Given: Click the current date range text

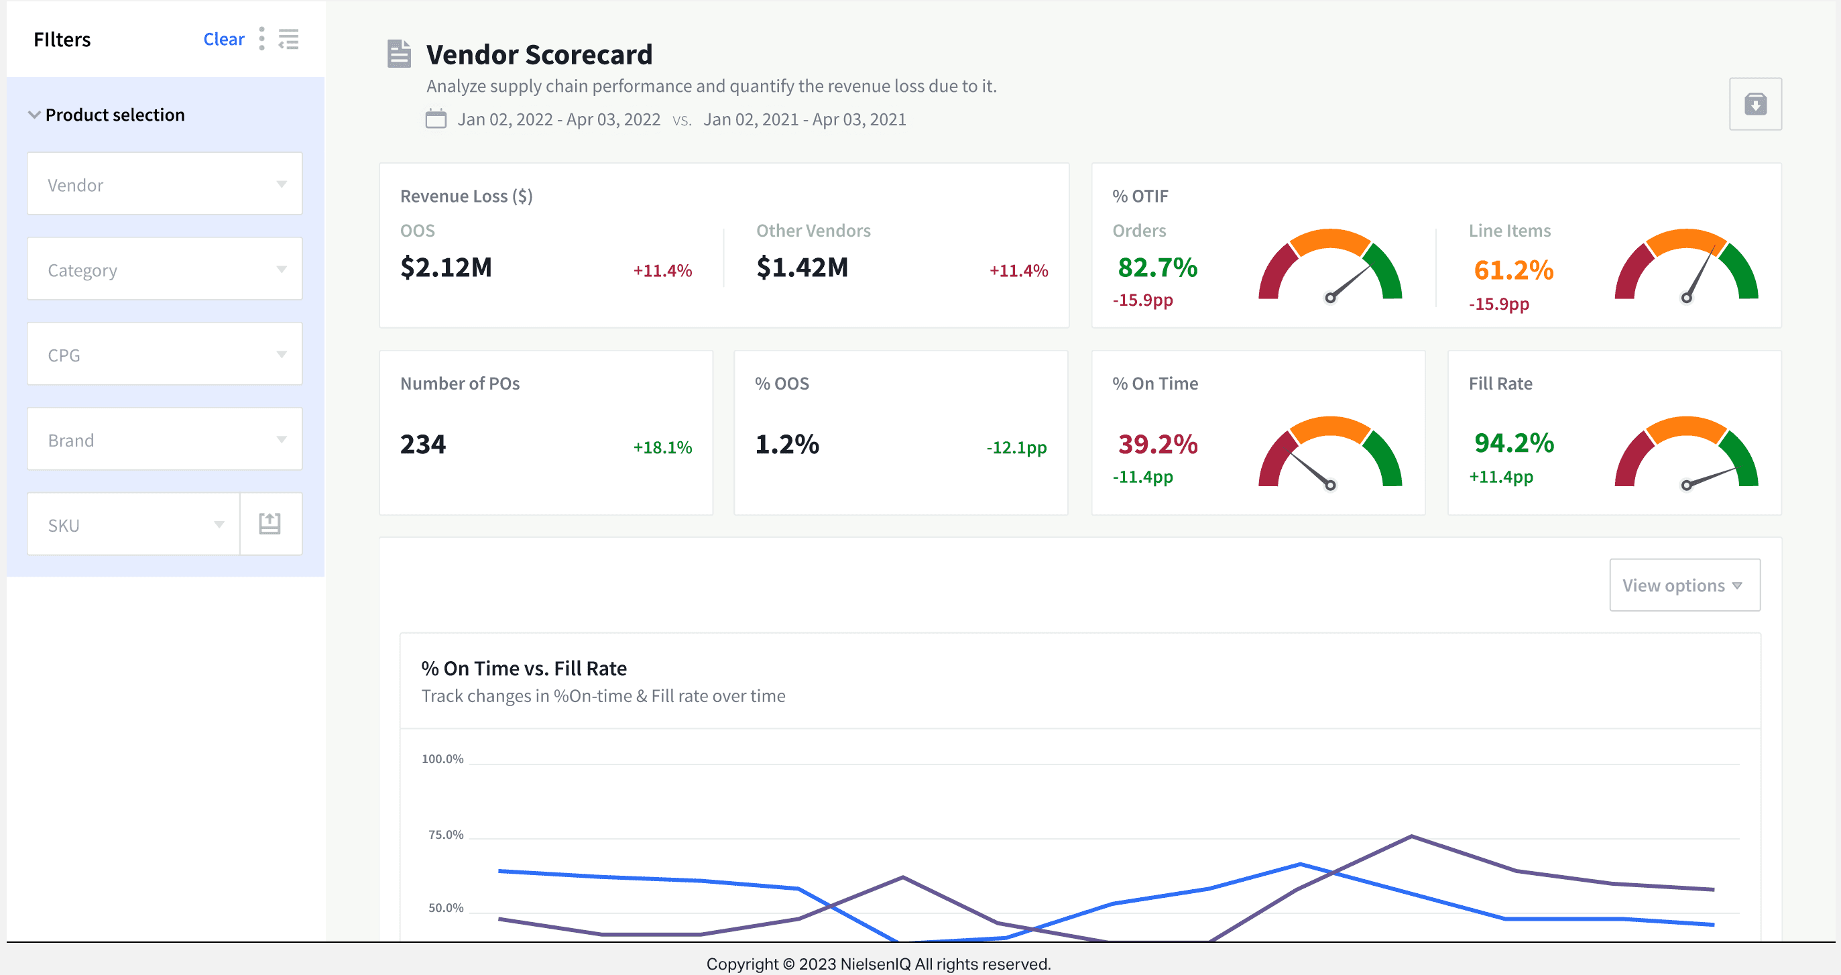Looking at the screenshot, I should (x=559, y=119).
